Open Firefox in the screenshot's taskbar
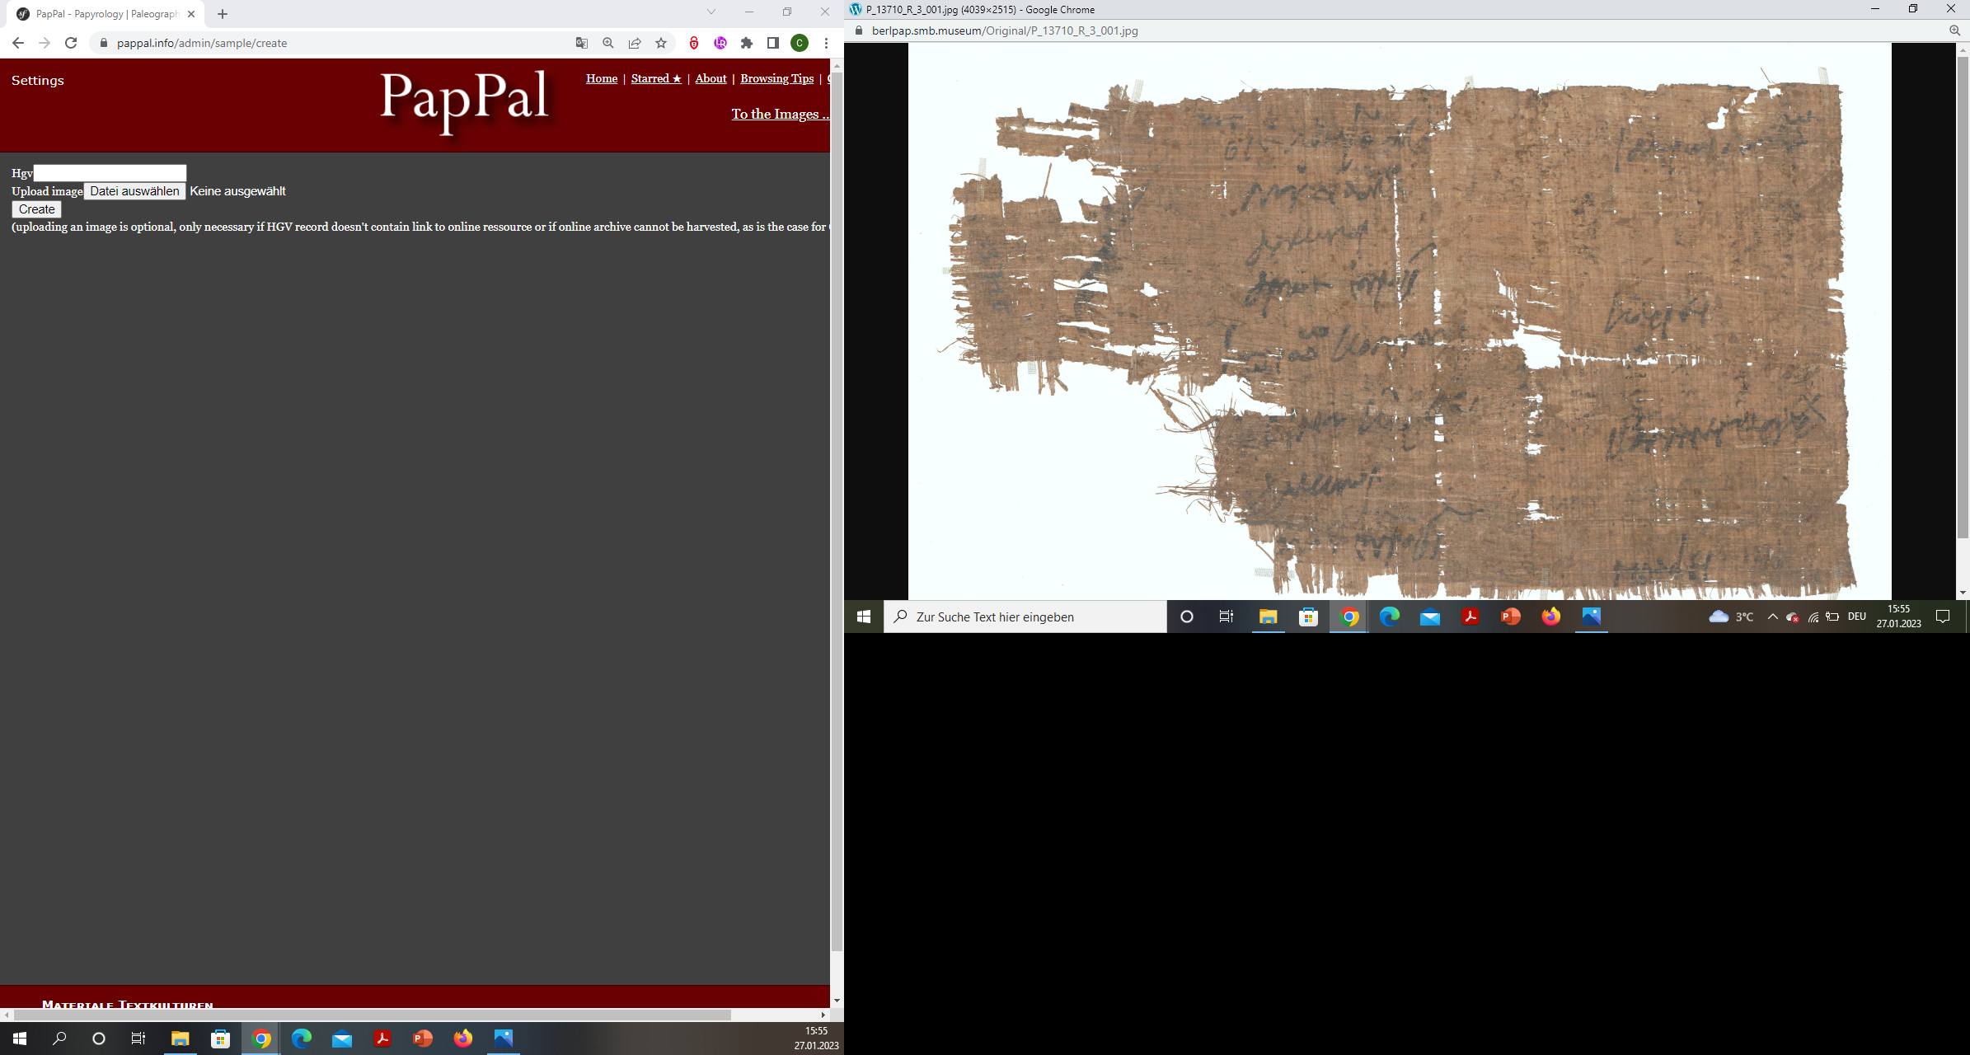 1550,617
